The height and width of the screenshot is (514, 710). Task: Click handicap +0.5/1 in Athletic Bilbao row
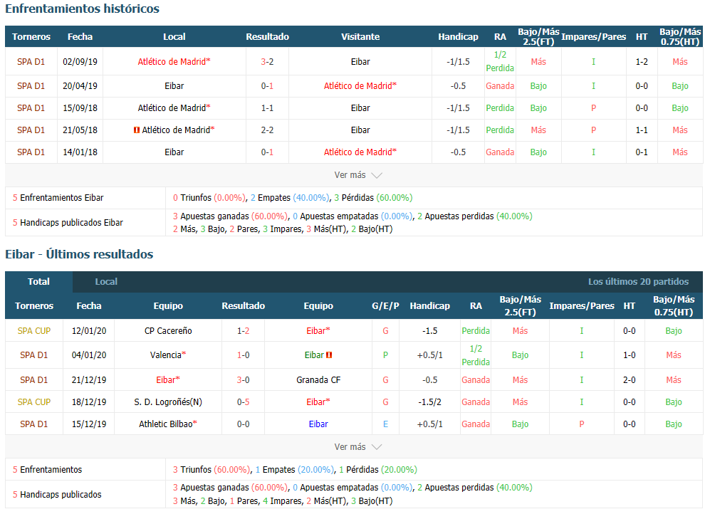tap(429, 424)
